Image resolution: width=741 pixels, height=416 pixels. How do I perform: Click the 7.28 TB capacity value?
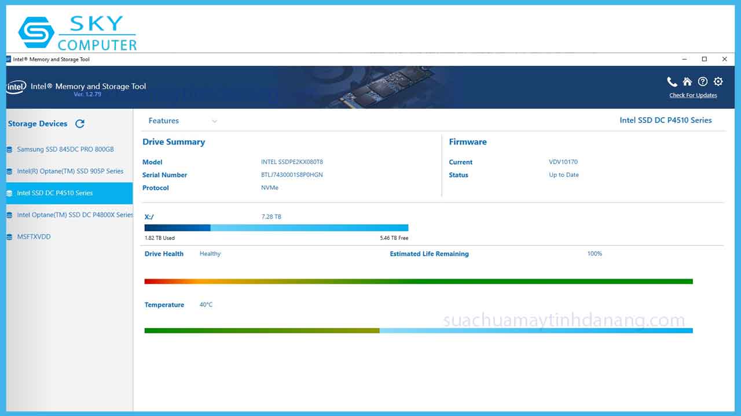coord(272,217)
